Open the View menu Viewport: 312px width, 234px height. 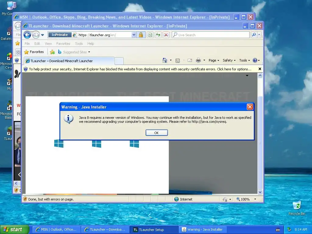point(48,44)
